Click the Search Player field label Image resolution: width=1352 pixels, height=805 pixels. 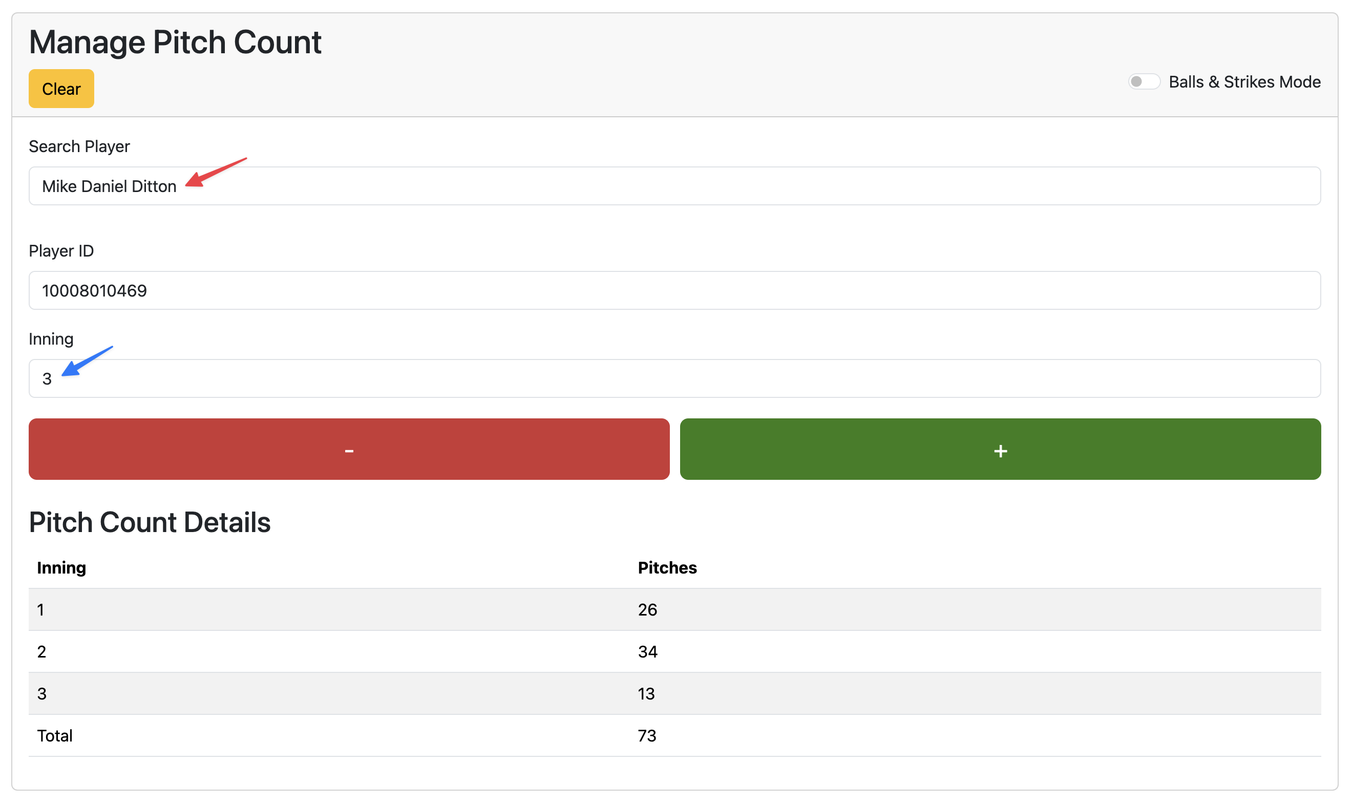79,146
